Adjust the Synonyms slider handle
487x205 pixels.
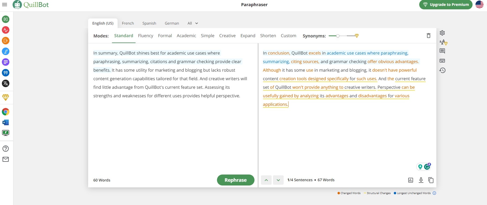[338, 36]
